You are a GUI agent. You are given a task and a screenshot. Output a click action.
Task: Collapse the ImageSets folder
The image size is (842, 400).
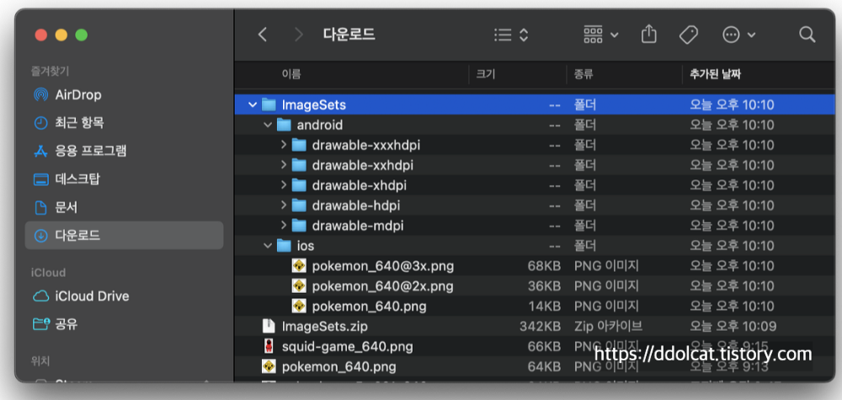[253, 104]
